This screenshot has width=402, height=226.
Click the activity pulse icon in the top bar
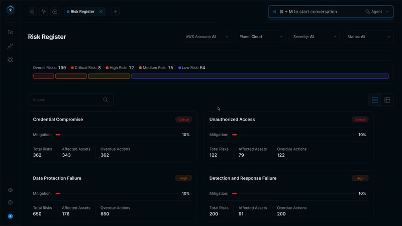pyautogui.click(x=44, y=12)
